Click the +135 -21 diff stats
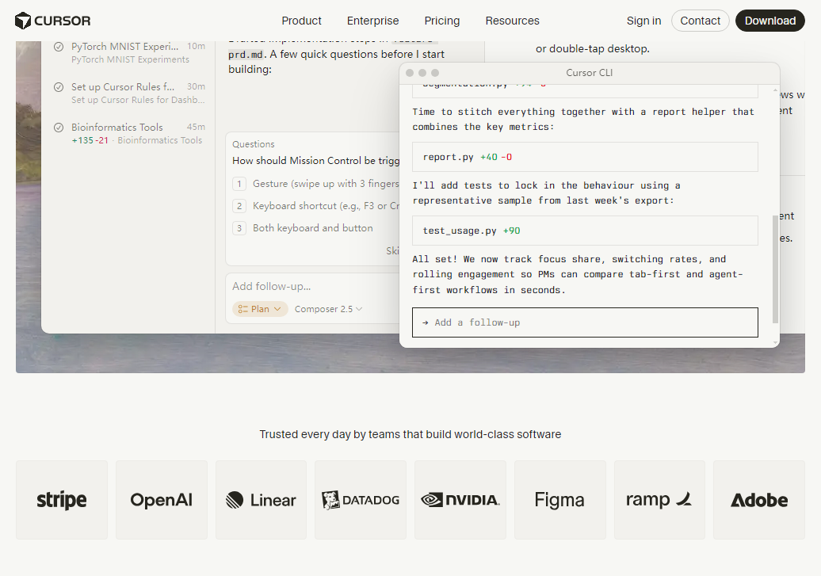Viewport: 821px width, 576px height. coord(90,140)
